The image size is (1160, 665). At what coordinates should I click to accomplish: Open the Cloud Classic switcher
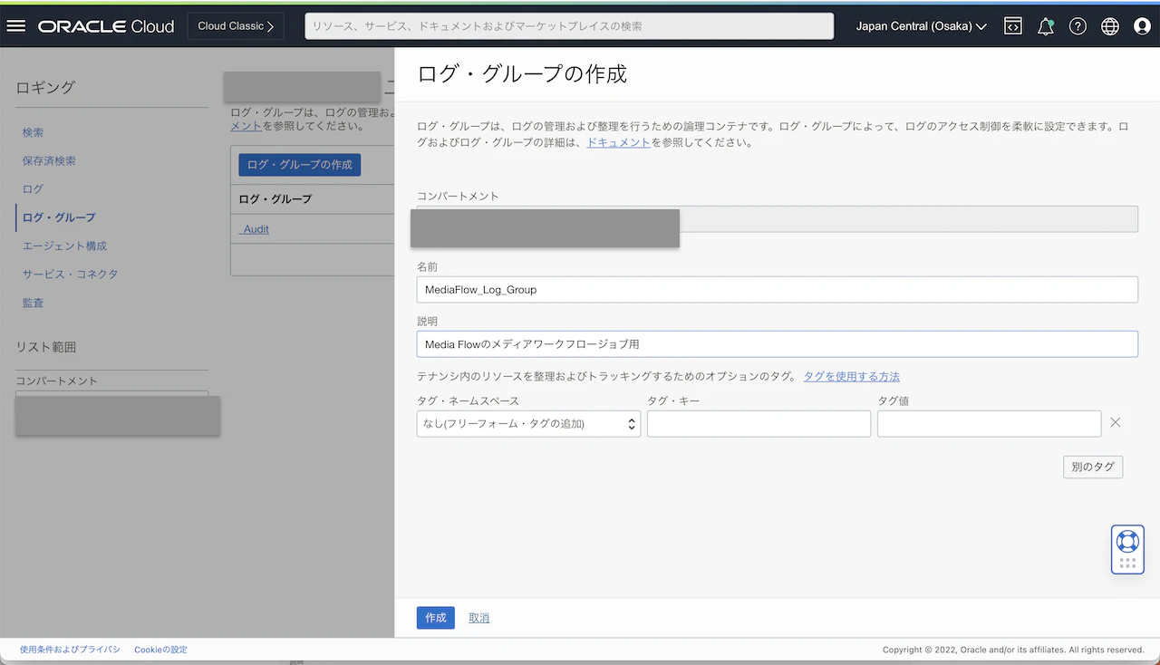pyautogui.click(x=236, y=26)
